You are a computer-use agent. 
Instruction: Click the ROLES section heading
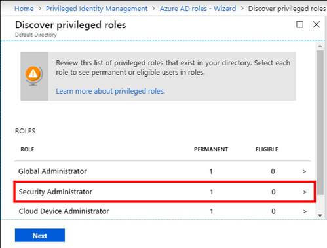pyautogui.click(x=25, y=131)
